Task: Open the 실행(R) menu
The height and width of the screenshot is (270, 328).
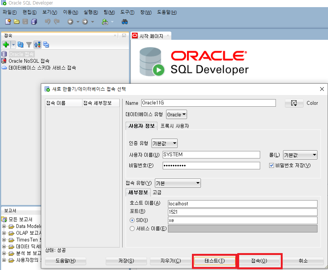Action: (91, 12)
